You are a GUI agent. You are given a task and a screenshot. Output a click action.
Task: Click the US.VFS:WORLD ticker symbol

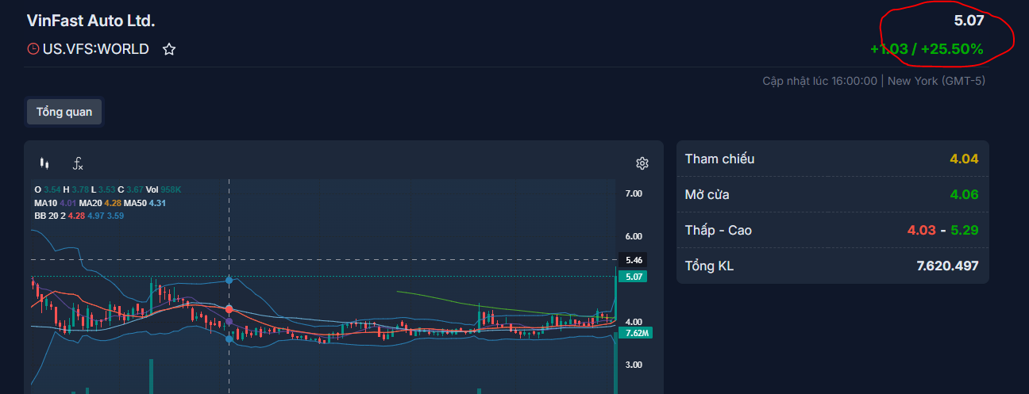click(x=96, y=49)
